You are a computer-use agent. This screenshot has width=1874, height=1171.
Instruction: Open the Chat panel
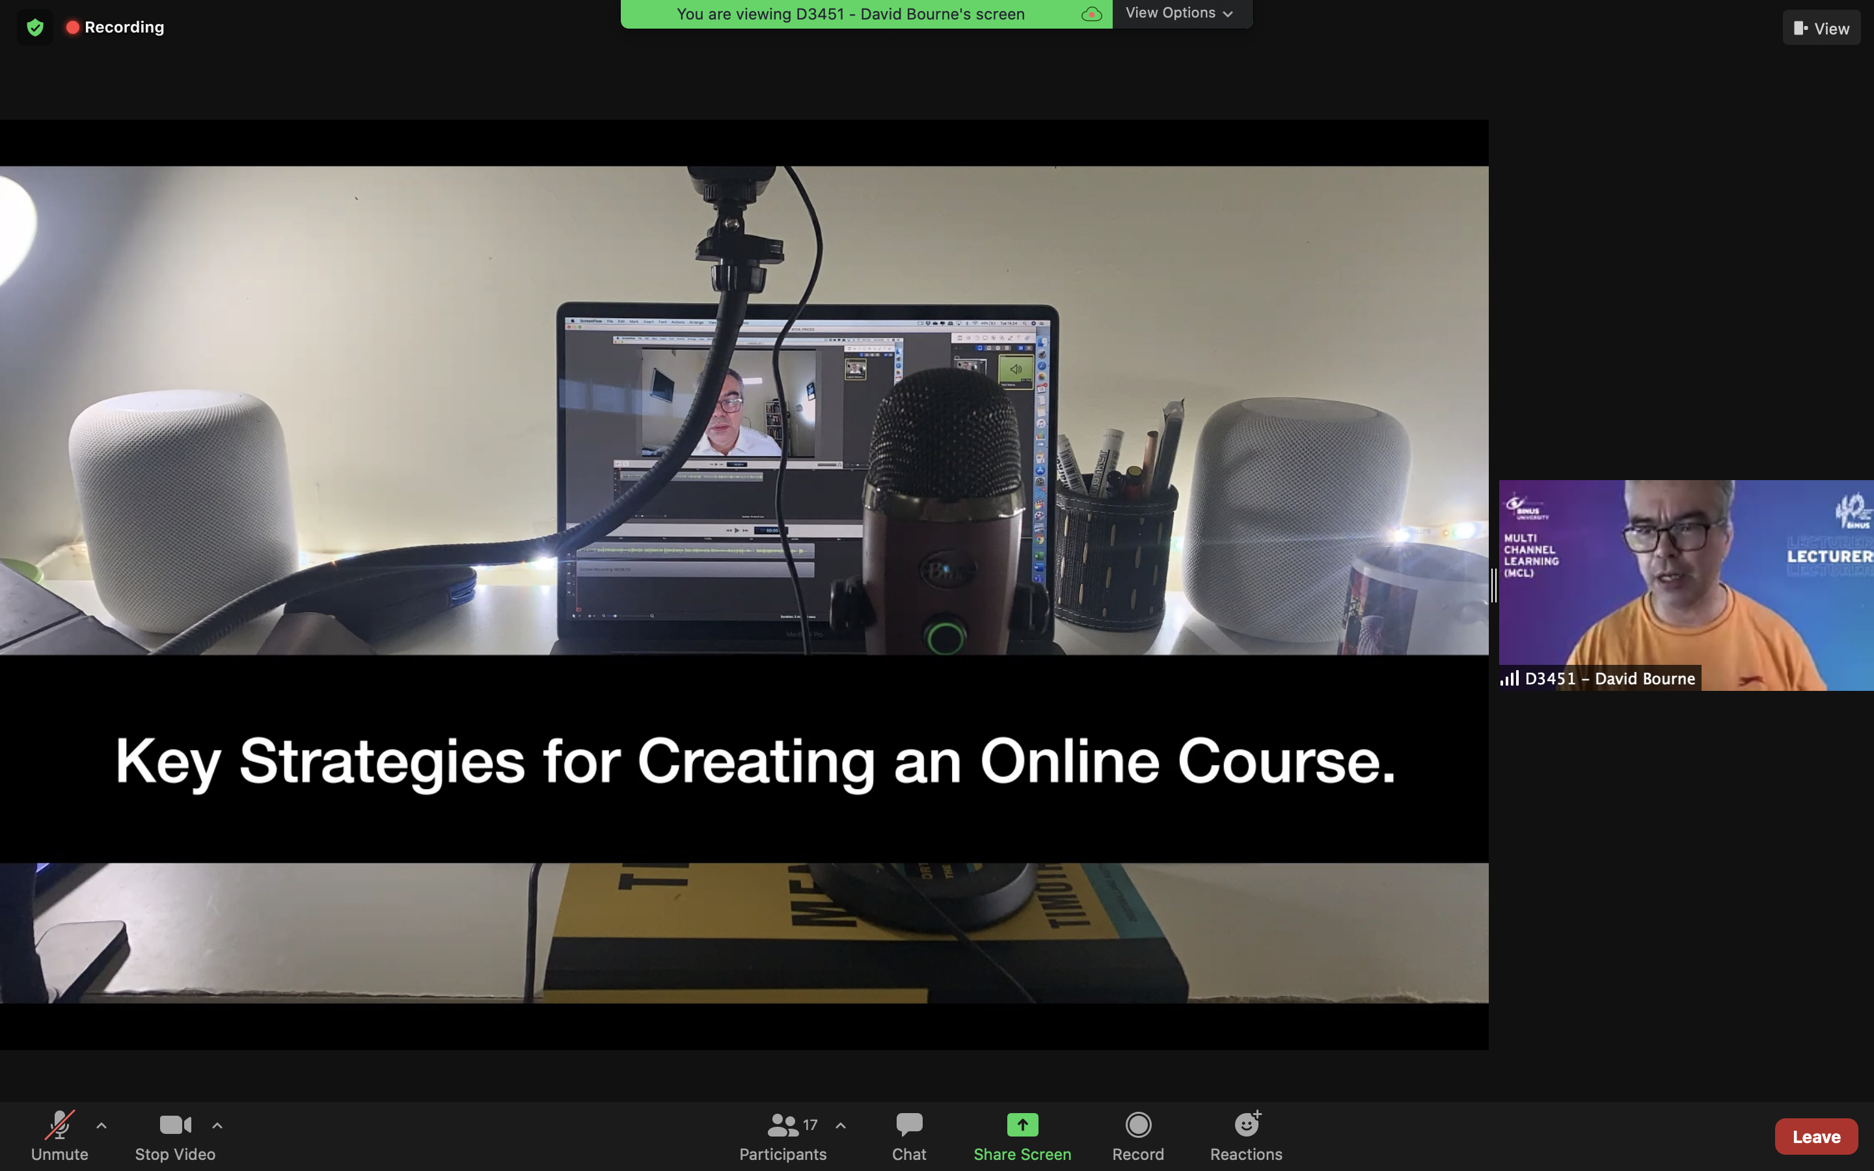click(x=908, y=1135)
